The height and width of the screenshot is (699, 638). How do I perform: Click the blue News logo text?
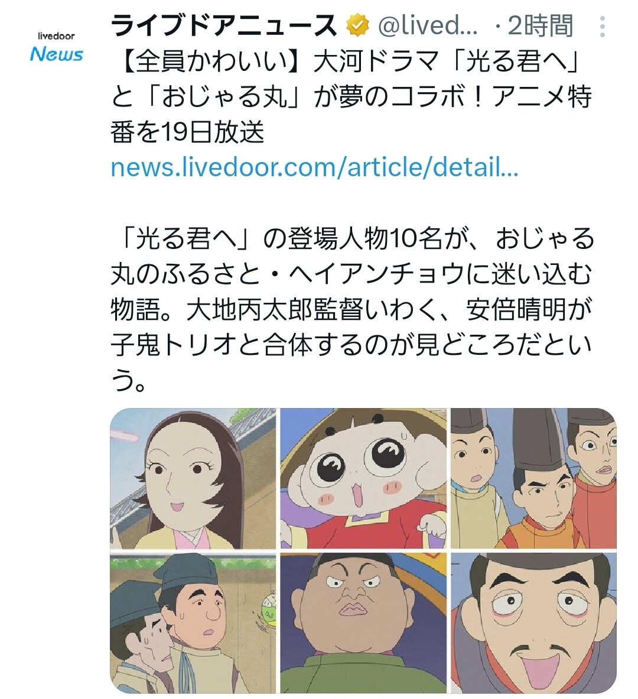click(x=57, y=54)
